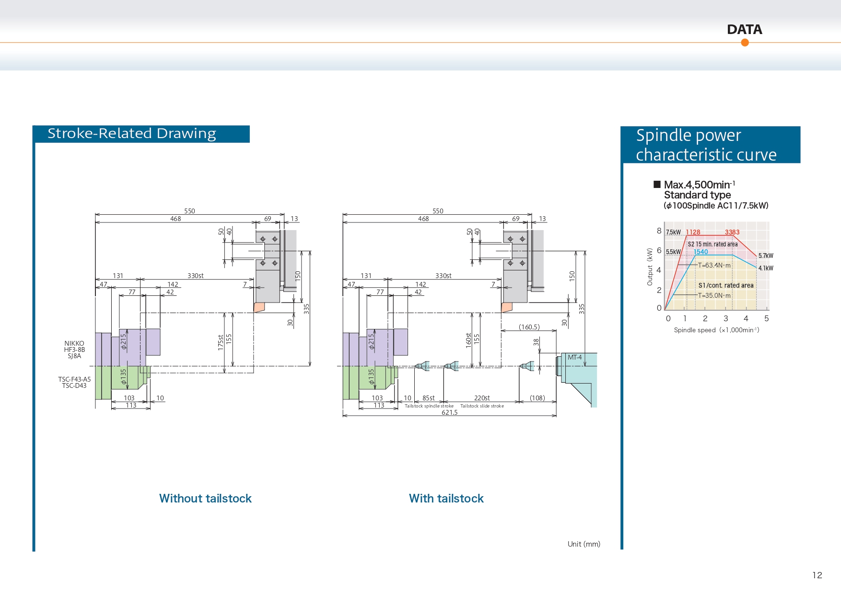Viewport: 841px width, 595px height.
Task: Click the Spindle speed axis title
Action: (717, 330)
